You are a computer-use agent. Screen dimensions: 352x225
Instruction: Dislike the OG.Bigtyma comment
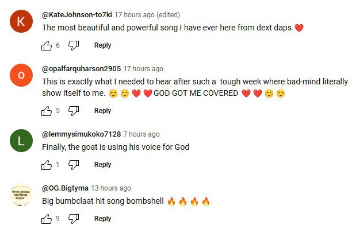point(74,219)
